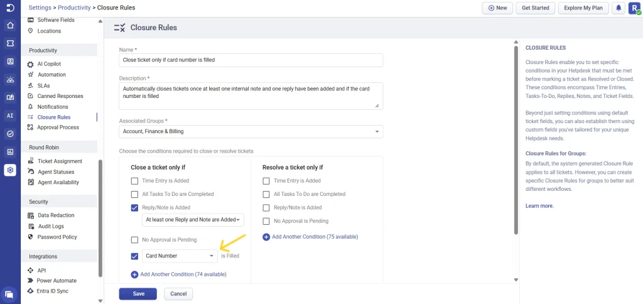
Task: Go to the Settings breadcrumb
Action: [x=40, y=8]
